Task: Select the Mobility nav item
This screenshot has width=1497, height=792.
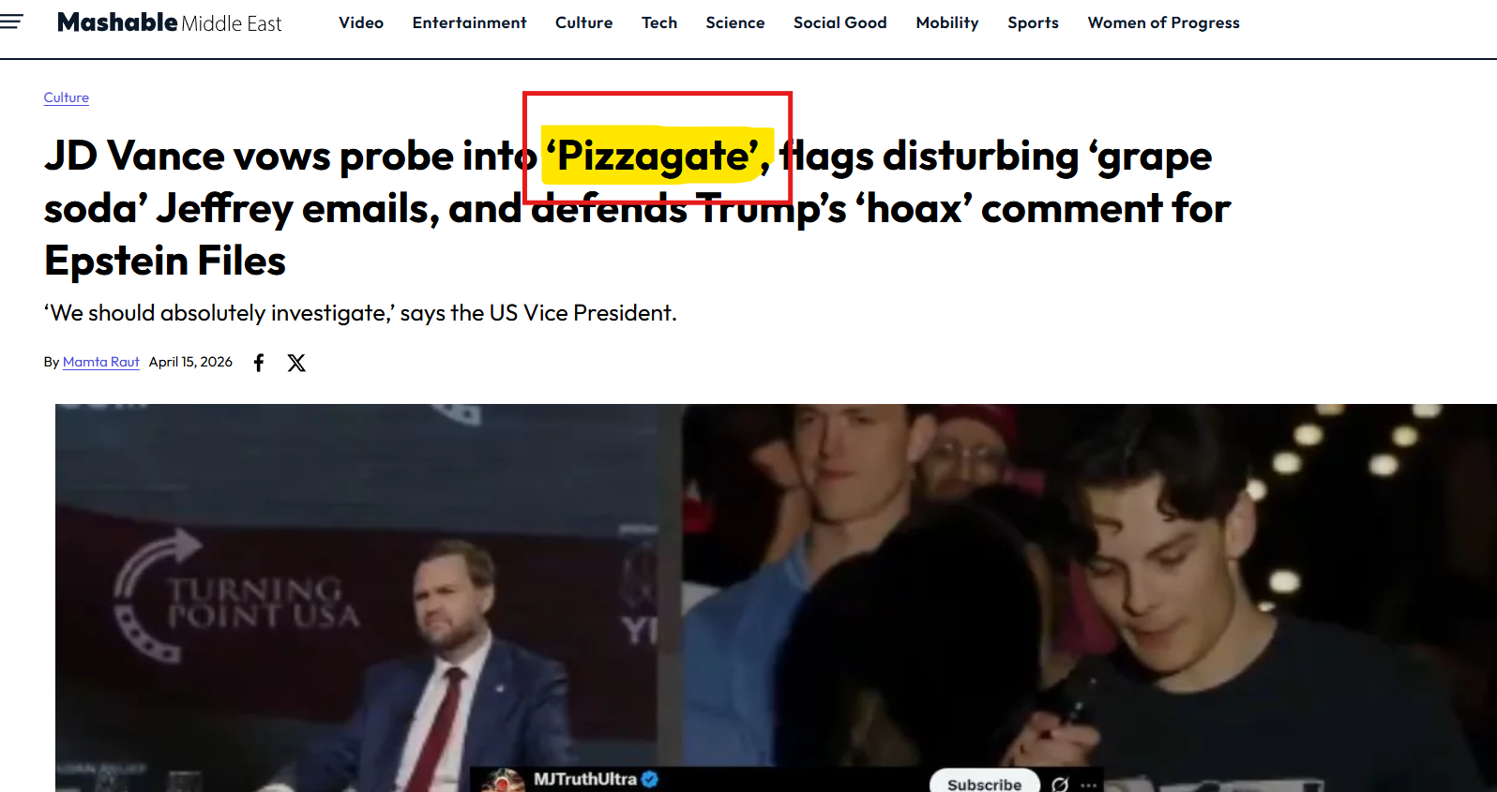Action: click(947, 22)
